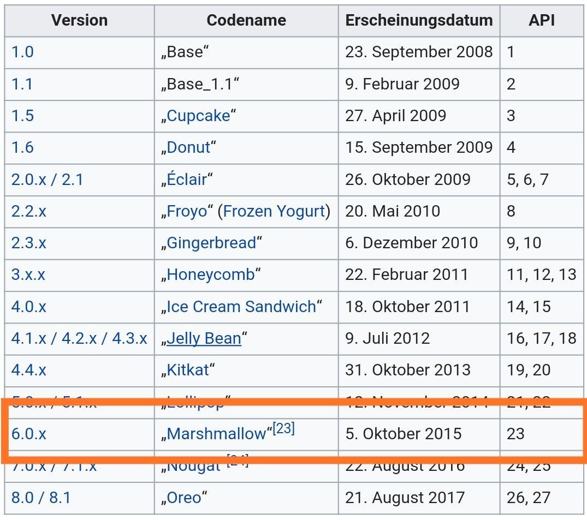Viewport: 587px width, 520px height.
Task: Open version 4.1.x / 4.2.x / 4.3.x link
Action: click(79, 338)
